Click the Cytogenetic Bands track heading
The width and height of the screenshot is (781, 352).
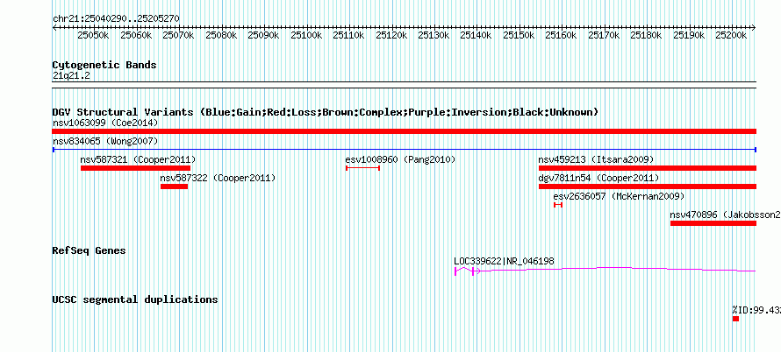tap(104, 65)
